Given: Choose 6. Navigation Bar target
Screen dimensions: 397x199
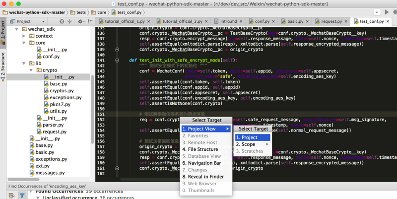Looking at the screenshot, I should [206, 163].
